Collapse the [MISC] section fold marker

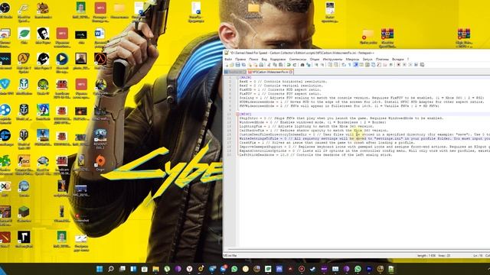tap(237, 114)
